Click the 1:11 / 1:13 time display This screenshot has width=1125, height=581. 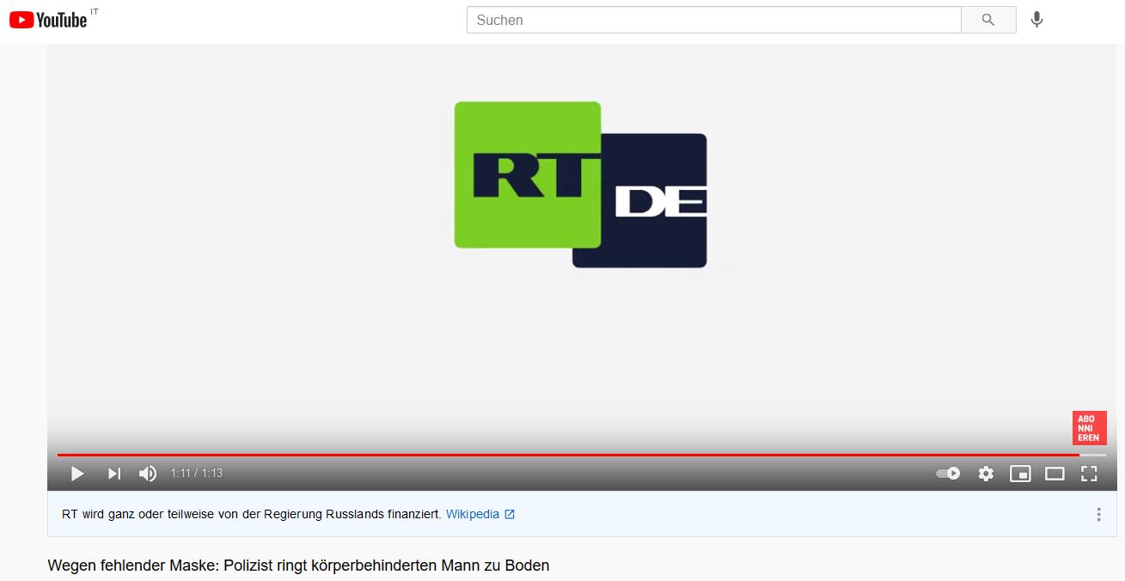coord(197,474)
